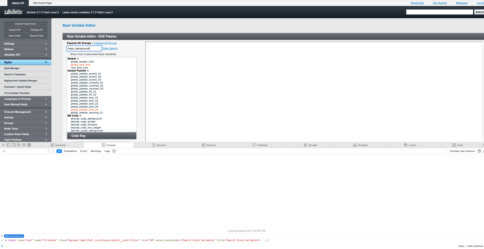Open Download / Upload Styles
484x249 pixels.
click(x=26, y=87)
